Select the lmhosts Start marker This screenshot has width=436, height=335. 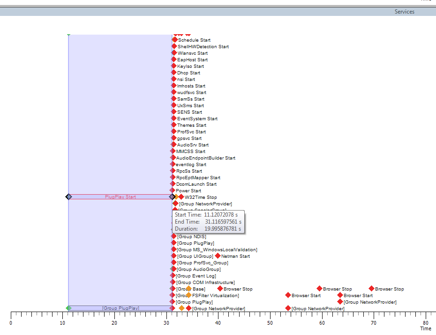pyautogui.click(x=174, y=86)
